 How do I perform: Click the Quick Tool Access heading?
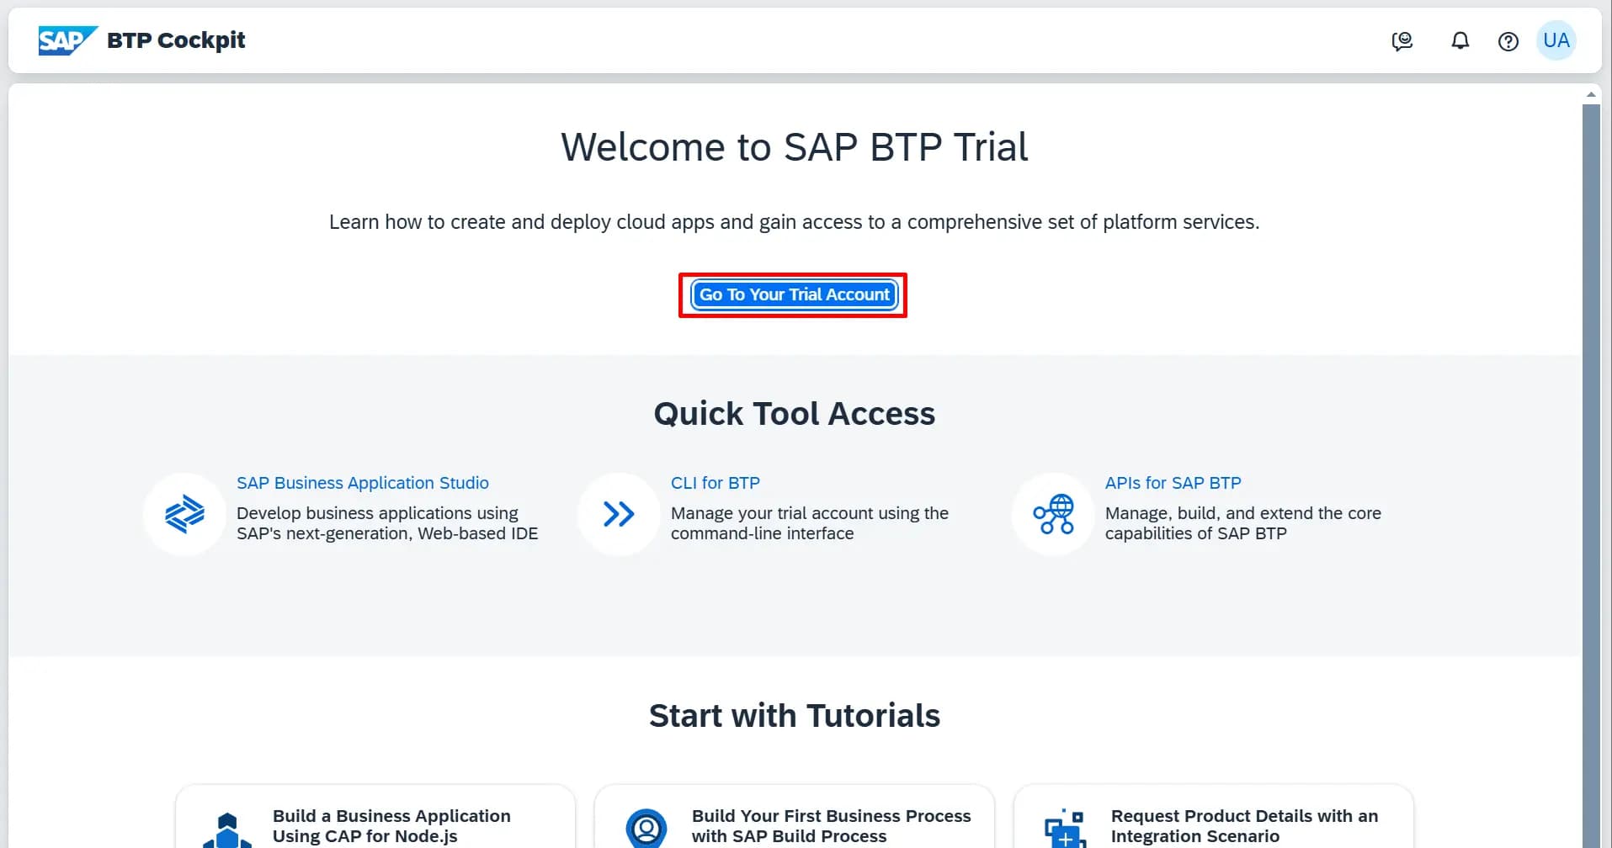(794, 414)
